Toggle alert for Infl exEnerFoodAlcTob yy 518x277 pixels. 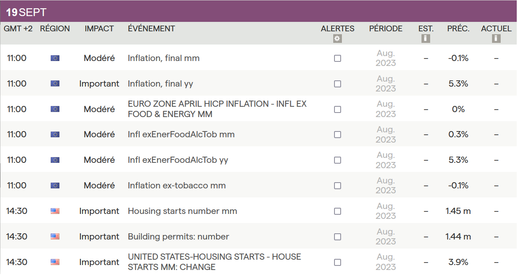click(337, 160)
